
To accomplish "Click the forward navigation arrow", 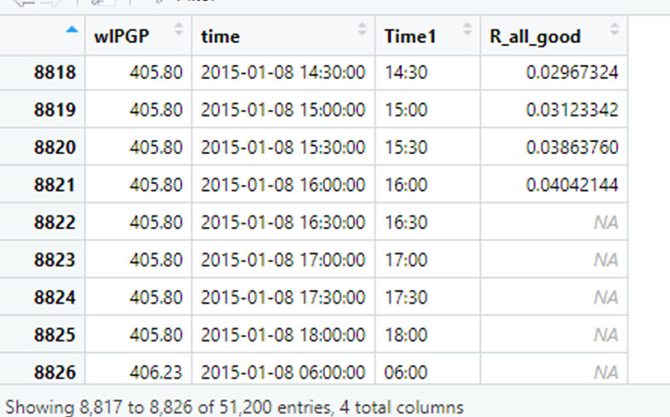I will click(x=51, y=4).
